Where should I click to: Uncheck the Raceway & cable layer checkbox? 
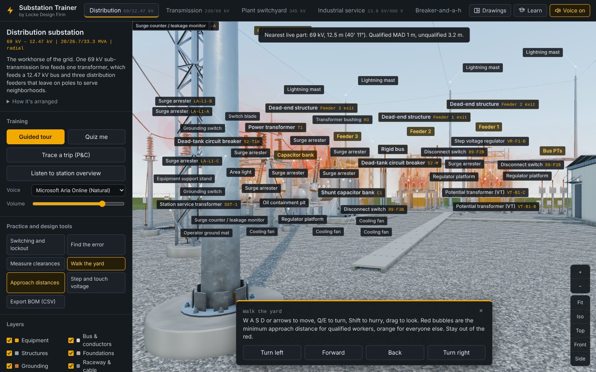(x=71, y=366)
